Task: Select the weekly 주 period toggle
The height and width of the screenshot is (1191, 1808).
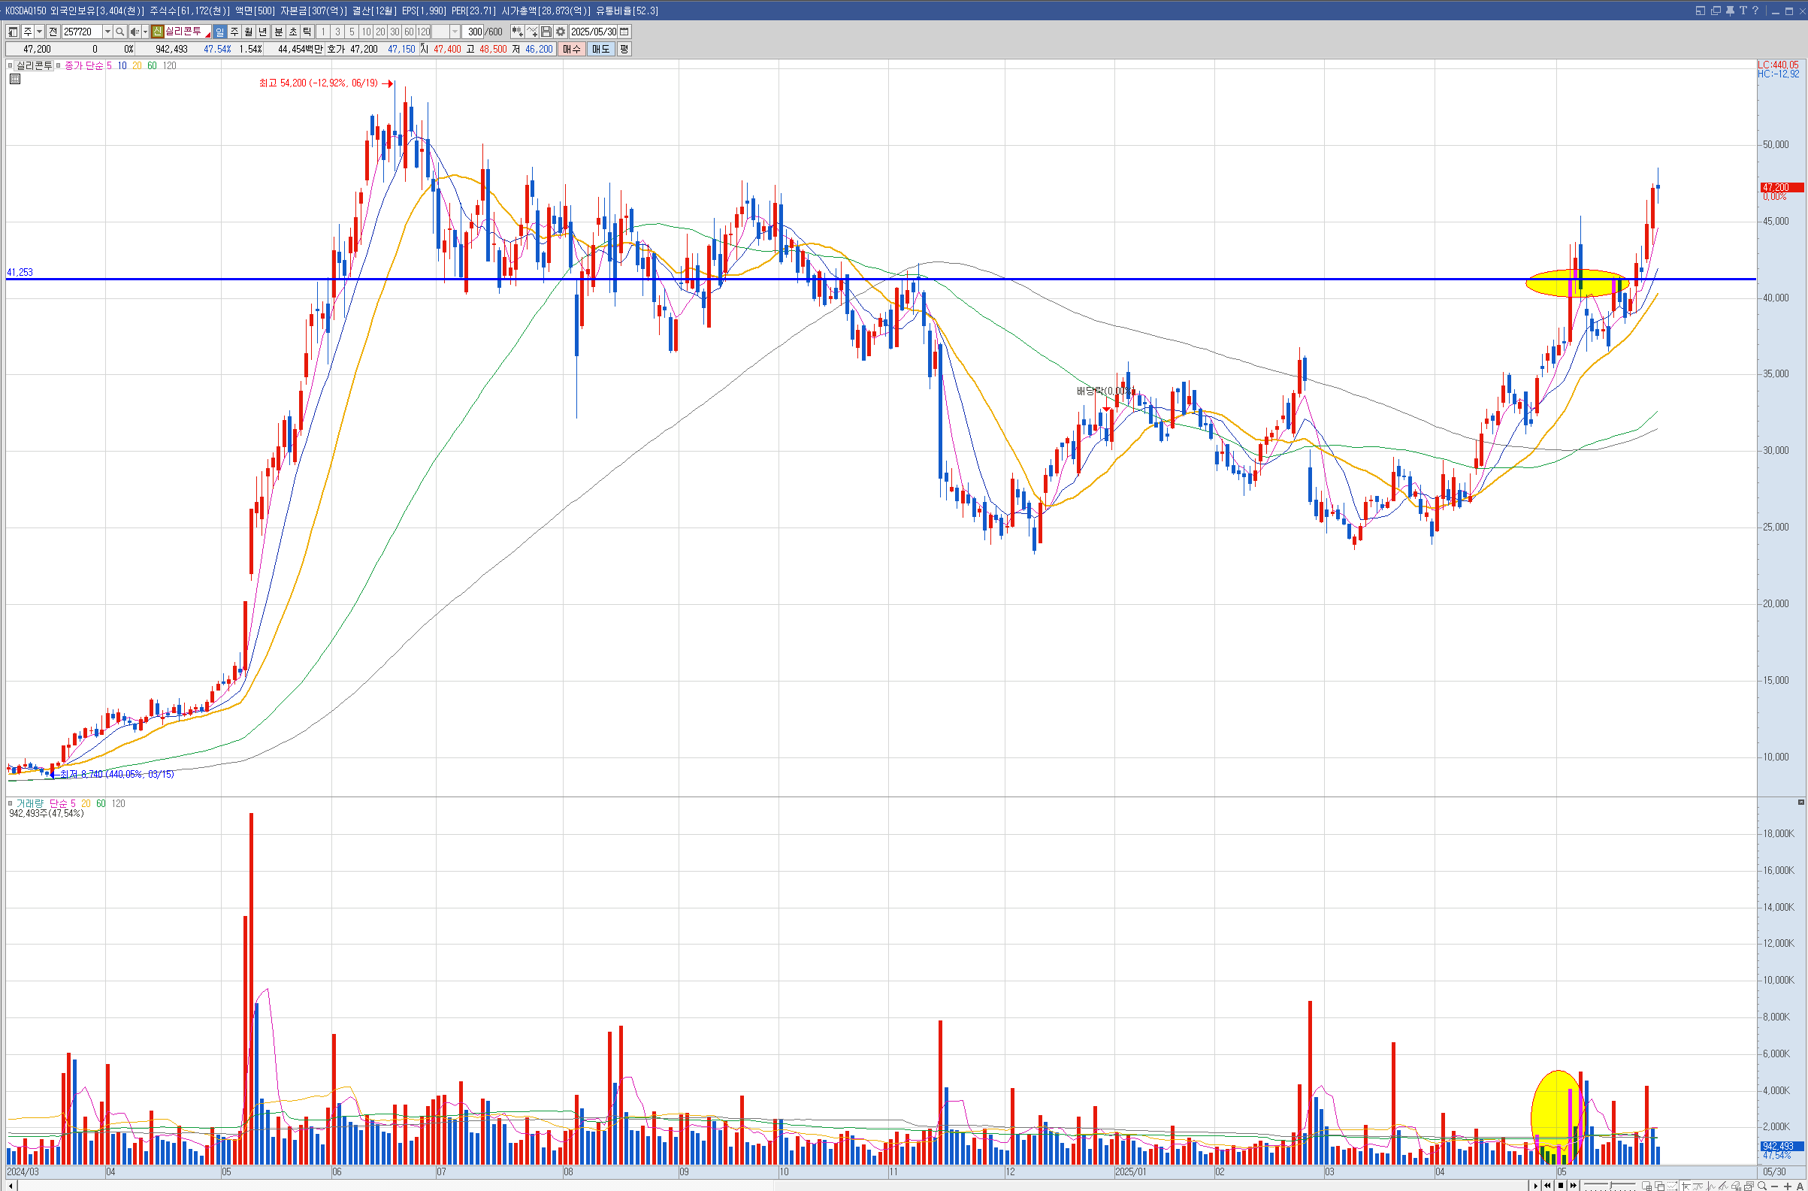Action: (x=234, y=32)
